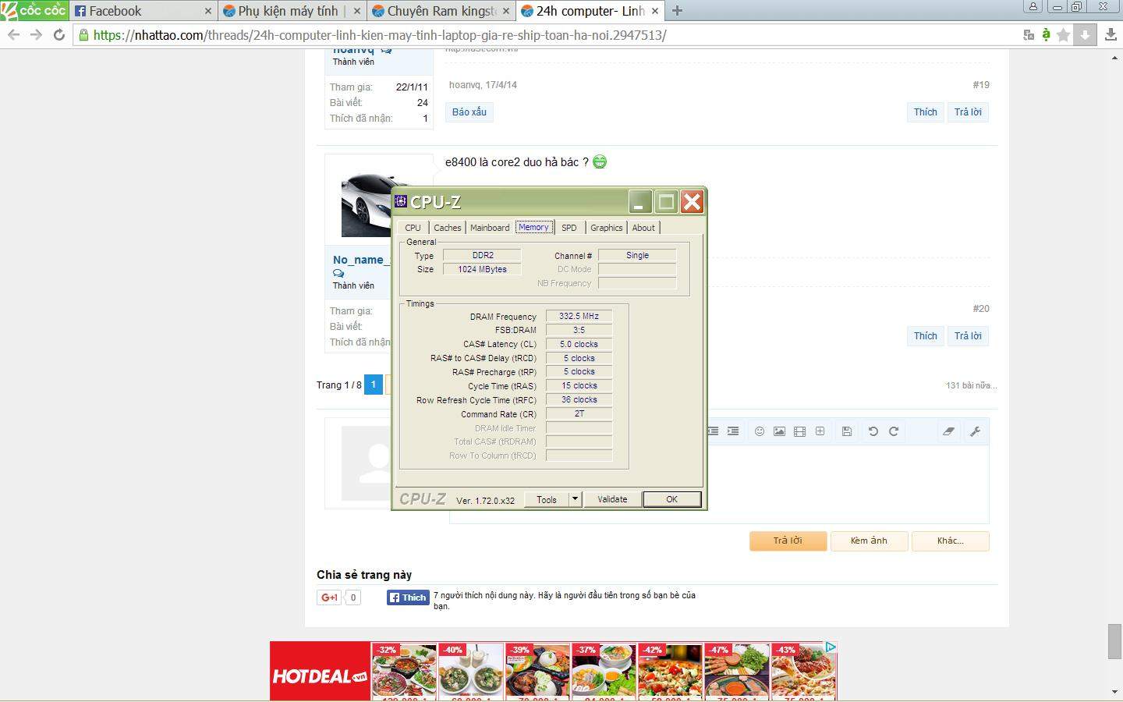This screenshot has height=702, width=1123.
Task: Click the DRAM Frequency value 332.5 MHz
Action: [x=579, y=316]
